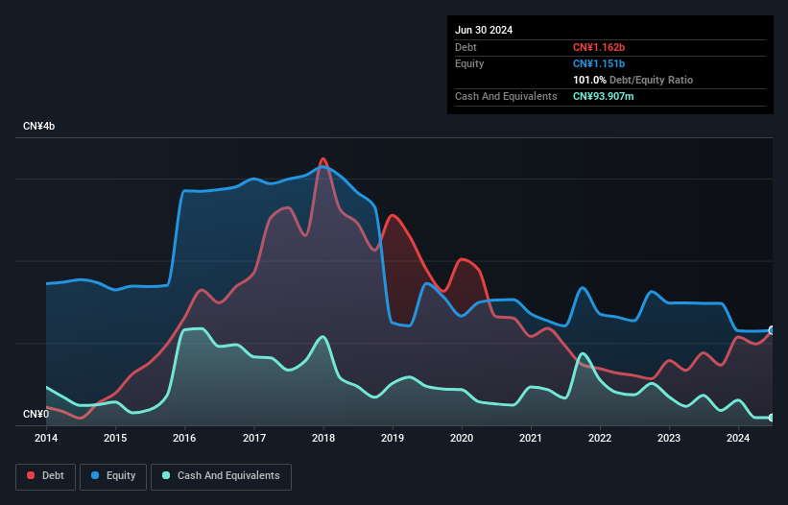
Task: Click the CN¥93.907m cash value
Action: [x=603, y=96]
